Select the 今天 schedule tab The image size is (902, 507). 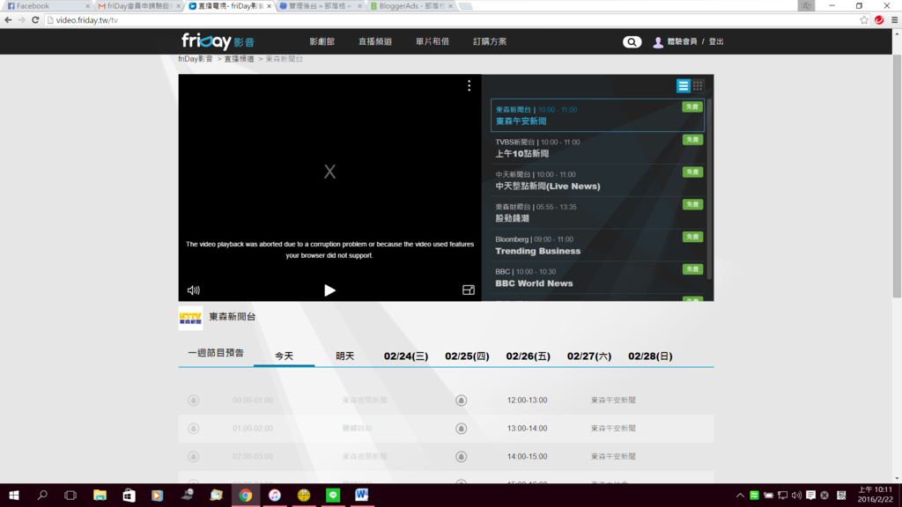pyautogui.click(x=285, y=356)
